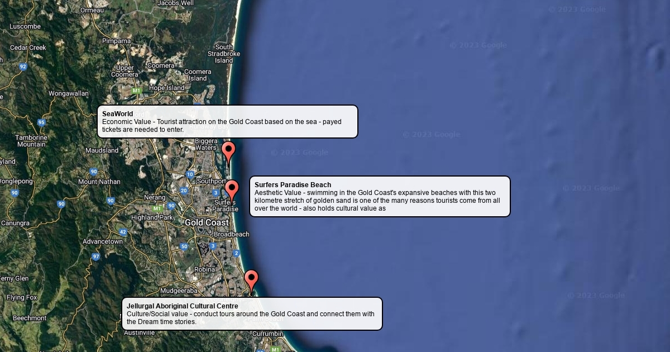Screen dimensions: 670x352
Task: Click the route 20 road shield
Action: [x=184, y=191]
